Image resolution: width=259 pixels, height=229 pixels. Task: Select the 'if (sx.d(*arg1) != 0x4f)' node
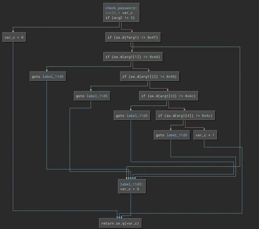pos(133,37)
